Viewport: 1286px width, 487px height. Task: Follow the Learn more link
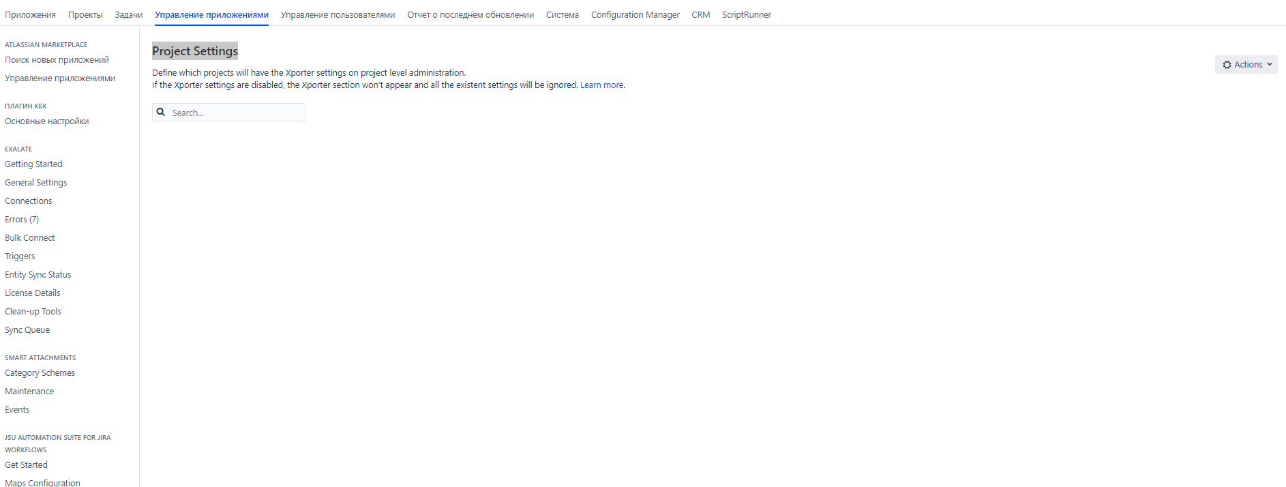click(x=602, y=85)
